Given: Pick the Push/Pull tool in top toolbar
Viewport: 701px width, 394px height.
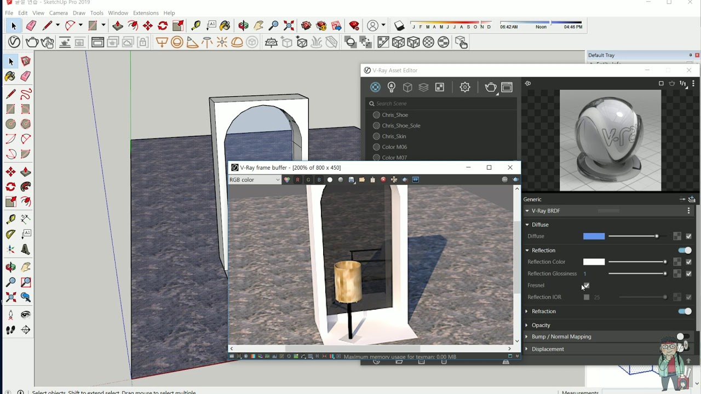Looking at the screenshot, I should [118, 26].
